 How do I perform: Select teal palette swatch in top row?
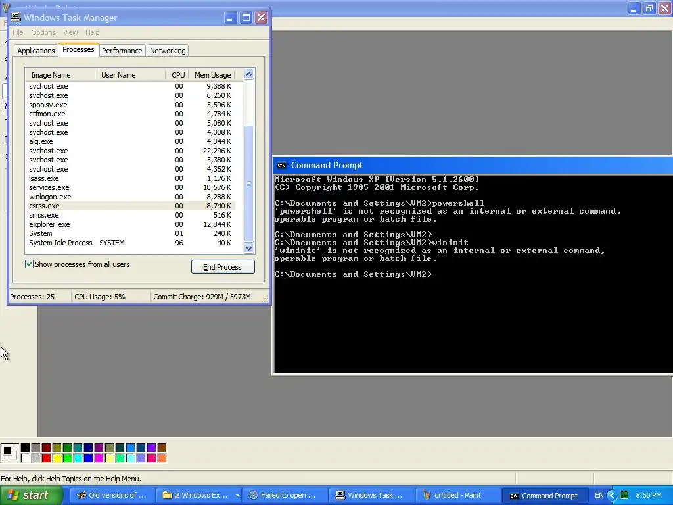(78, 448)
